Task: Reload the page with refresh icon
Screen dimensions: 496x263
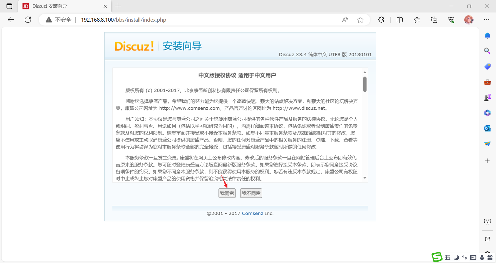Action: (28, 20)
